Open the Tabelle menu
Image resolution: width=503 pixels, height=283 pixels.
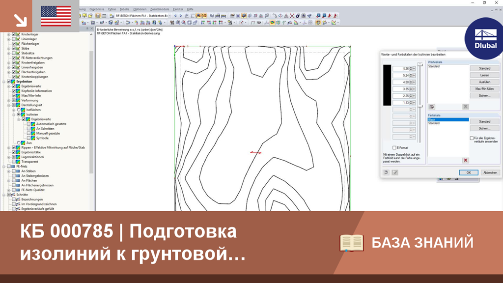click(124, 9)
